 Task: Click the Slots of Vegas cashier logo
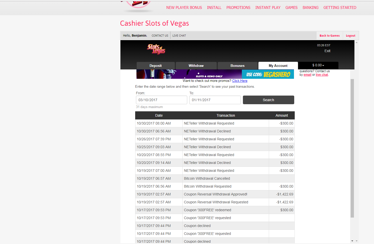coord(156,49)
